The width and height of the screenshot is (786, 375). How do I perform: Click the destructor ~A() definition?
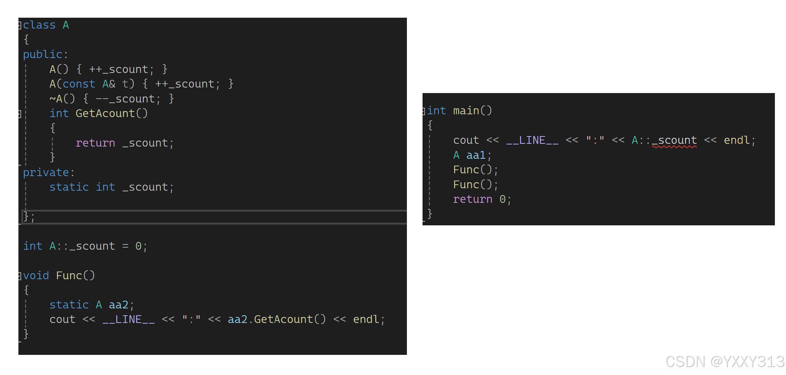pos(111,99)
